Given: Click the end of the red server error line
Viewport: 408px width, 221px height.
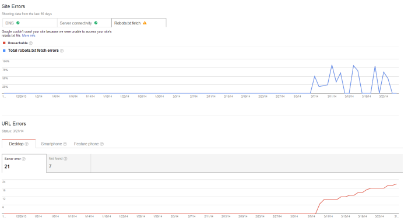Looking at the screenshot, I should tap(396, 184).
